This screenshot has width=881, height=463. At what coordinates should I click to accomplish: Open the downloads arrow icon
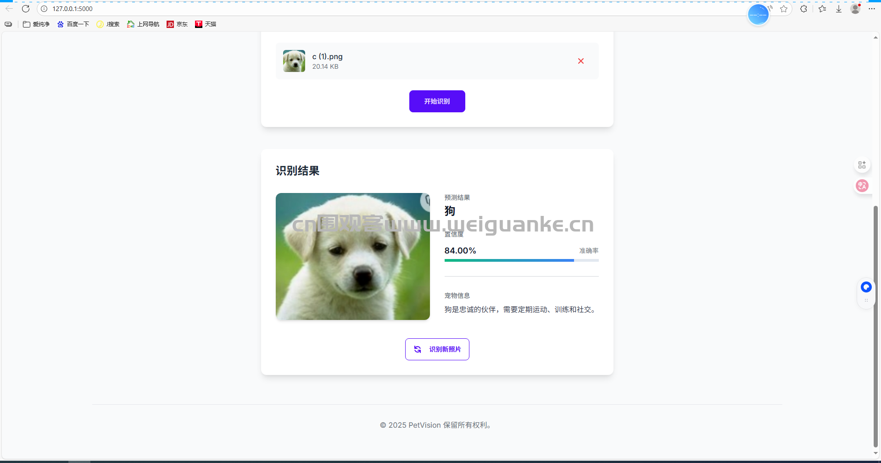click(x=839, y=9)
